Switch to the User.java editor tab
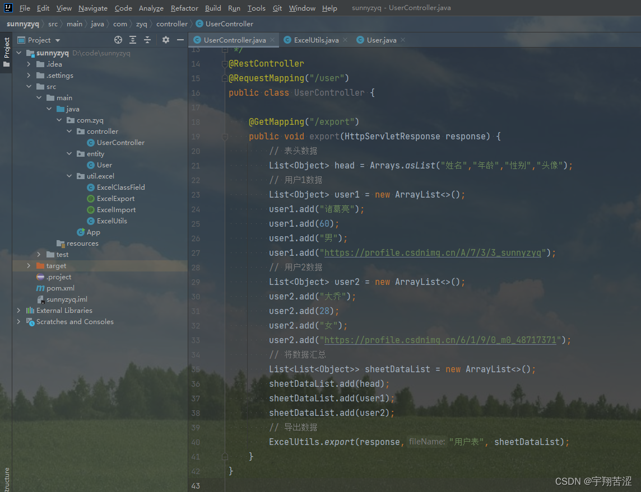641x492 pixels. click(381, 40)
